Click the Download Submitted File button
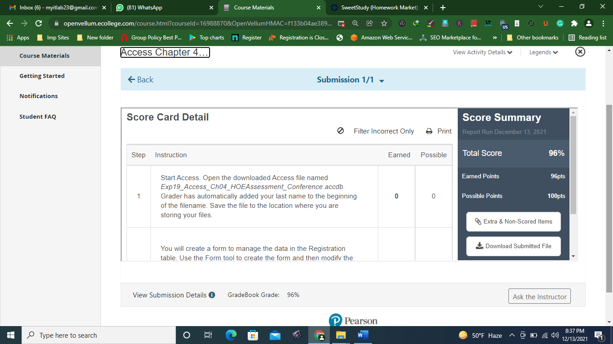The height and width of the screenshot is (344, 613). (513, 246)
